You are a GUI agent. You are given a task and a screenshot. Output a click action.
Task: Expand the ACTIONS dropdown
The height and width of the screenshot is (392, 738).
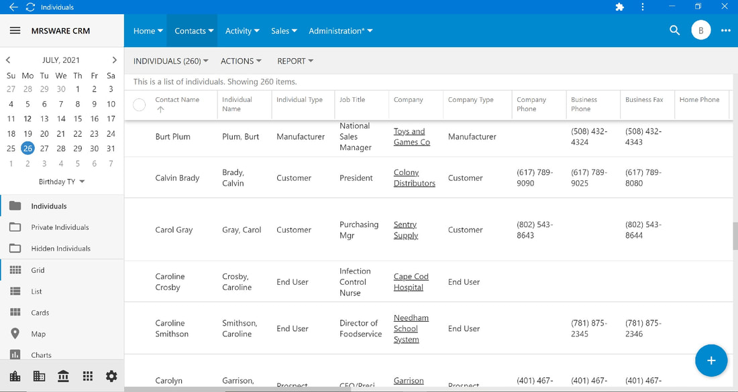click(x=241, y=61)
